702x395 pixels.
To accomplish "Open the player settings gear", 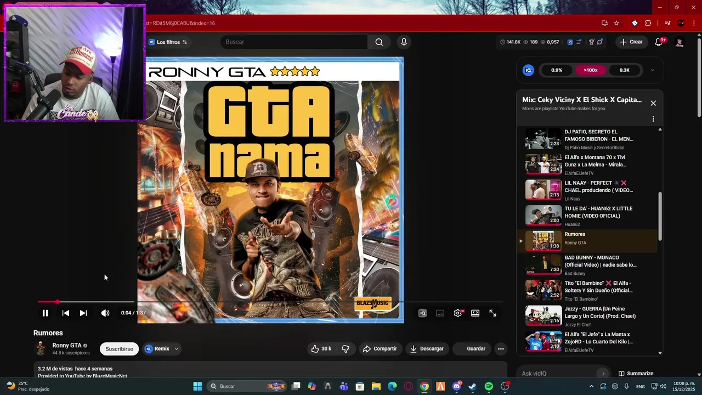I will pos(458,313).
